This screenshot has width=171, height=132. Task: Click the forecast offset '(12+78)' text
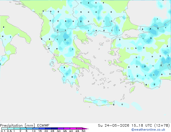[x=162, y=126]
